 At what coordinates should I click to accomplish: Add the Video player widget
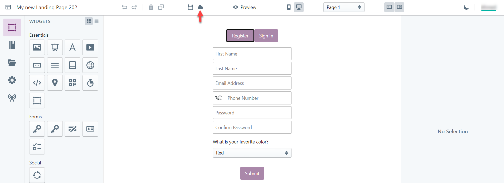pyautogui.click(x=90, y=47)
